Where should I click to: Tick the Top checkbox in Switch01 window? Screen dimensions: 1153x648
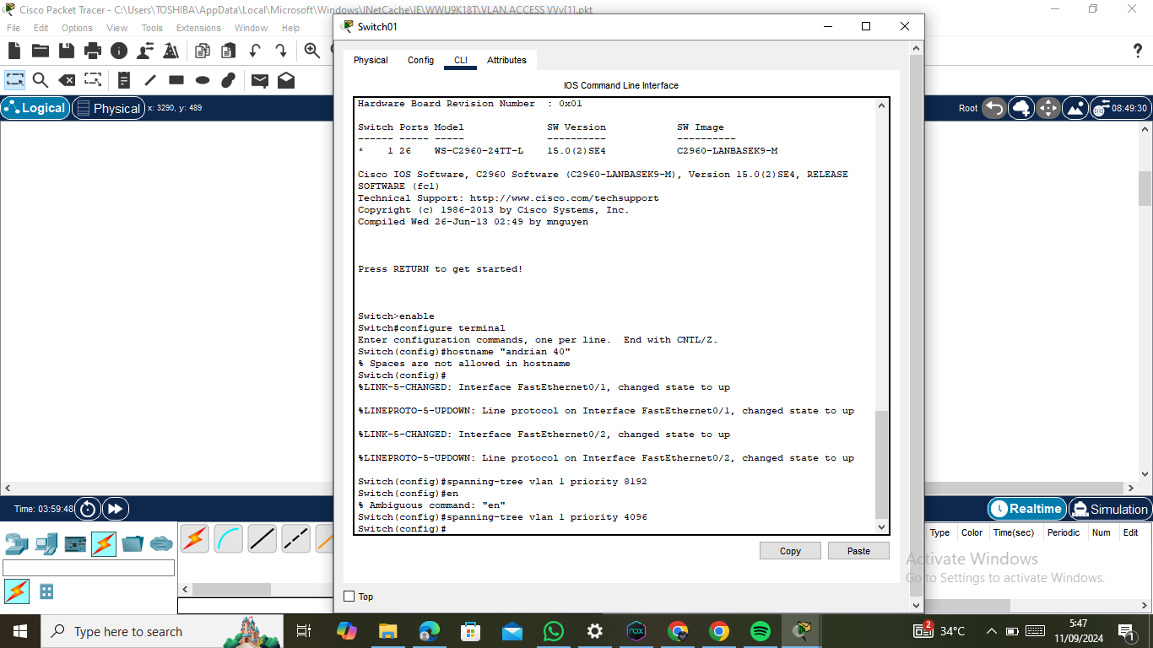point(349,597)
